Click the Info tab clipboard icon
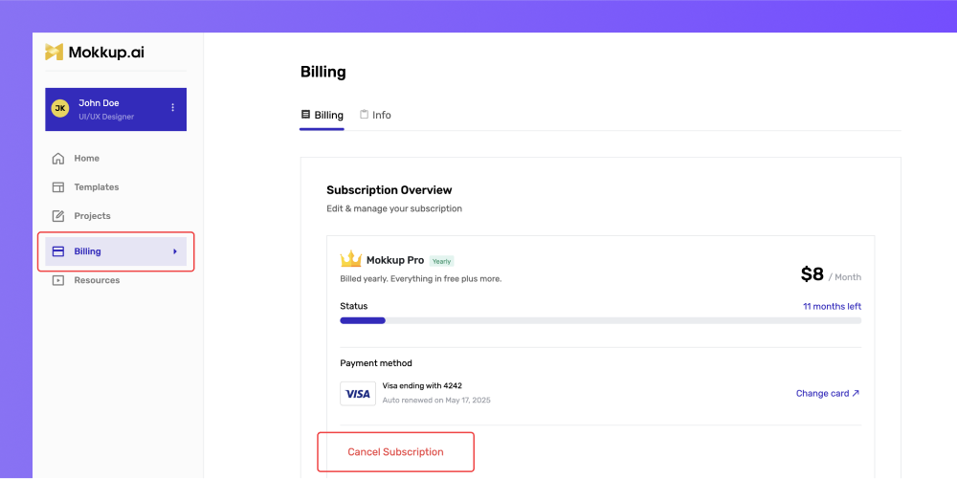 (364, 115)
